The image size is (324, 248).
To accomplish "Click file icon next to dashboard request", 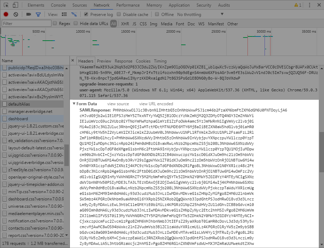I will coord(5,119).
